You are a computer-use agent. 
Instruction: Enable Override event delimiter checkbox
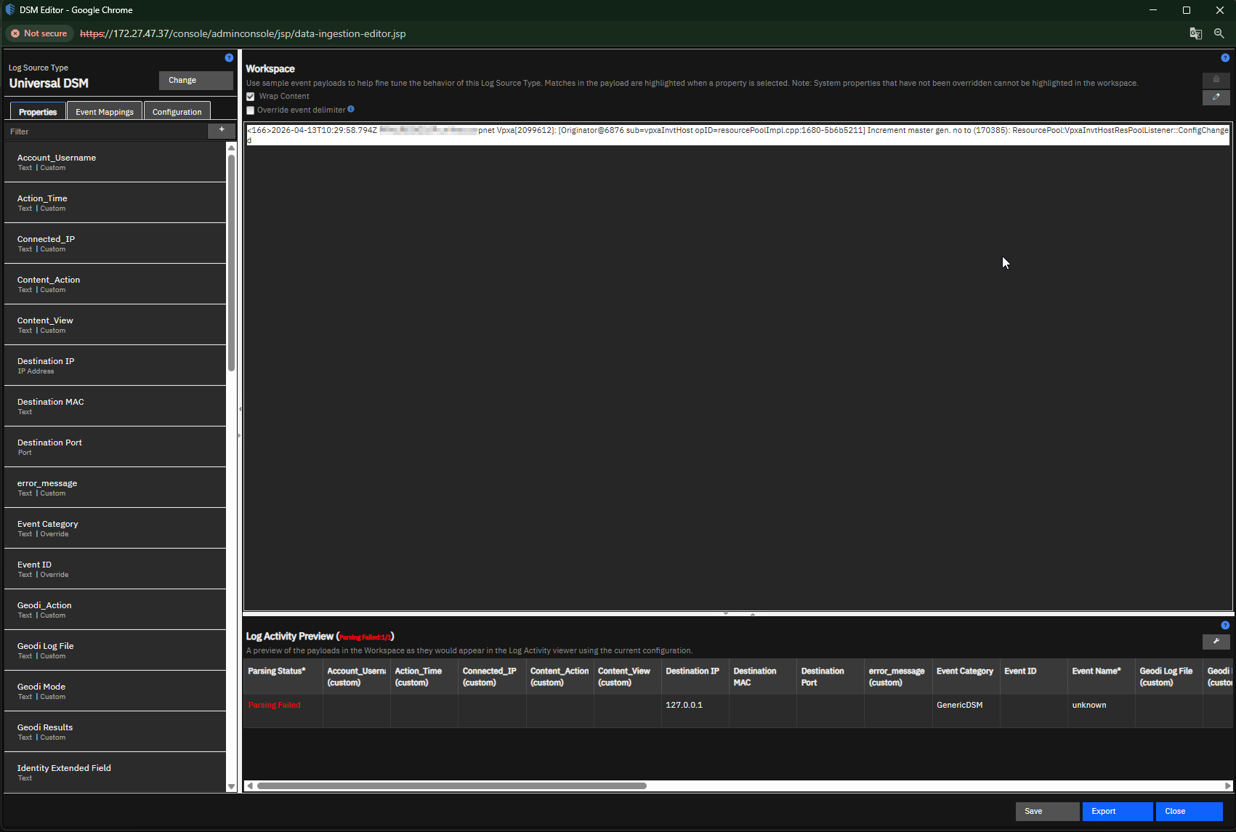click(250, 110)
